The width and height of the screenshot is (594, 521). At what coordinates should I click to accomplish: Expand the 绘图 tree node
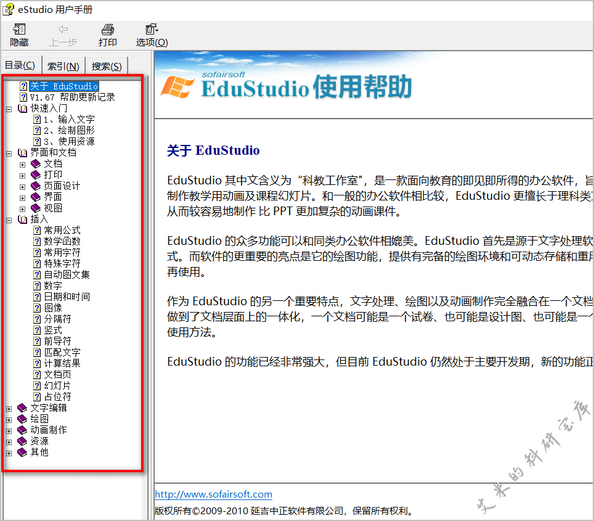click(x=9, y=419)
